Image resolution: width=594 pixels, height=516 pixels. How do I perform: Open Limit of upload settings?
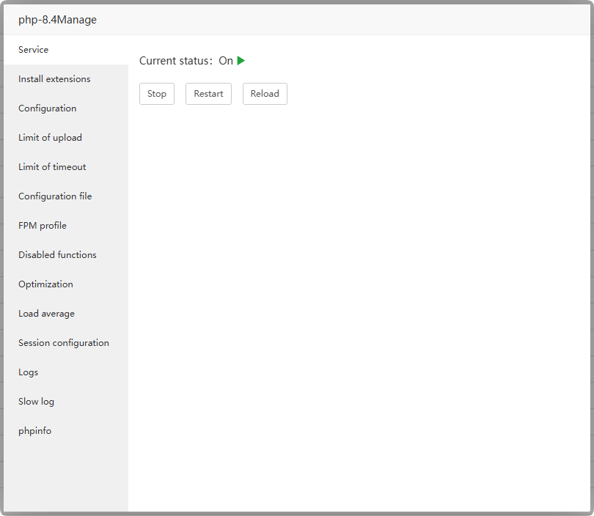[50, 138]
